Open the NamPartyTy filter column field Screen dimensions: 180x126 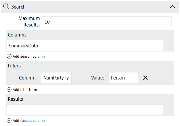click(56, 78)
